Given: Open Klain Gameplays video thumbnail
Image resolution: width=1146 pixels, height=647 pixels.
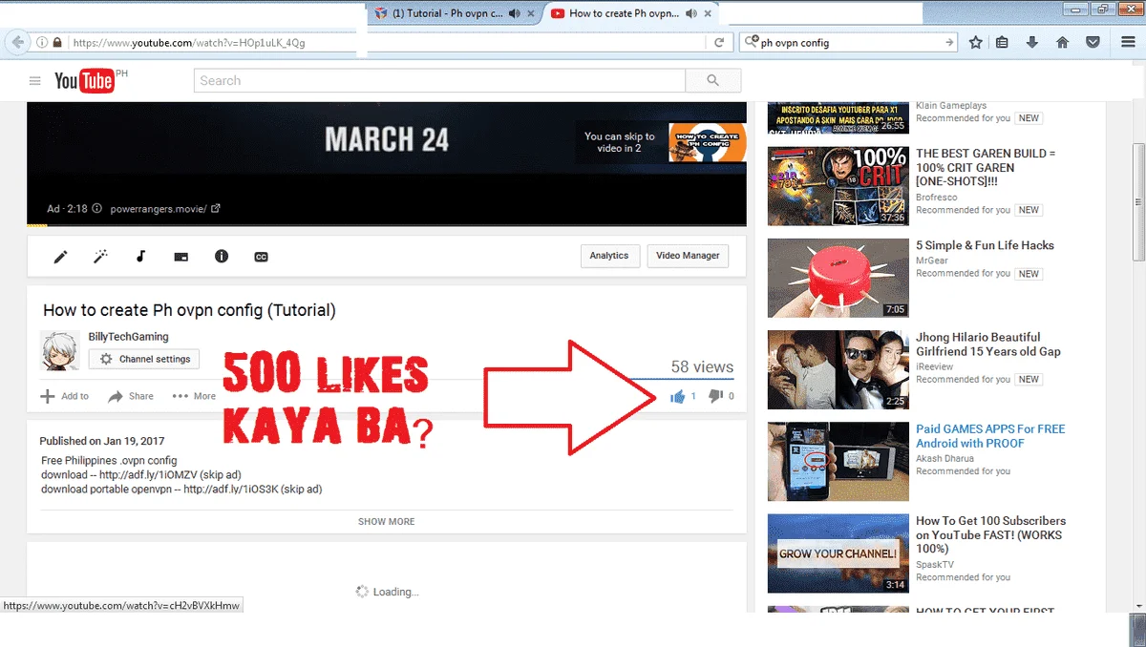Looking at the screenshot, I should [838, 115].
